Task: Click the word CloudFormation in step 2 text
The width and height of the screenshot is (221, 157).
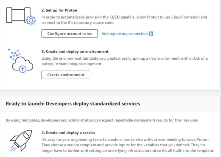Action: 185,17
